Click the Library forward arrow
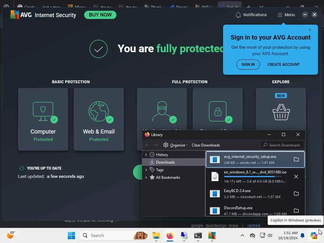The width and height of the screenshot is (324, 243). [x=156, y=145]
